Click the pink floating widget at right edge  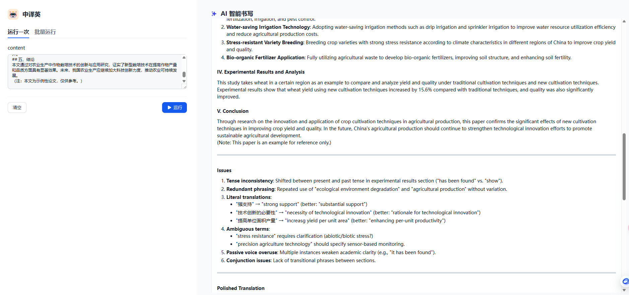[x=628, y=228]
